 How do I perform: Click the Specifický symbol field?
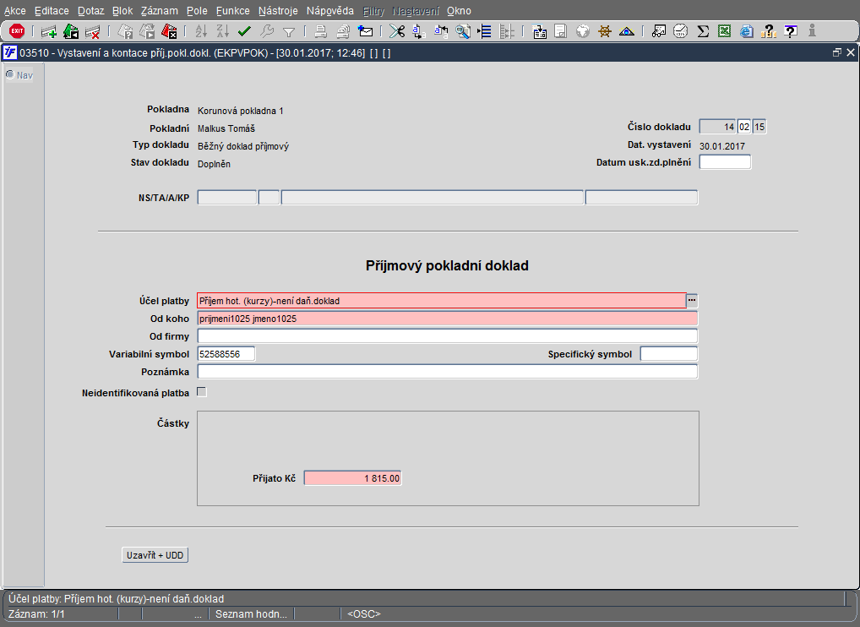click(x=668, y=354)
